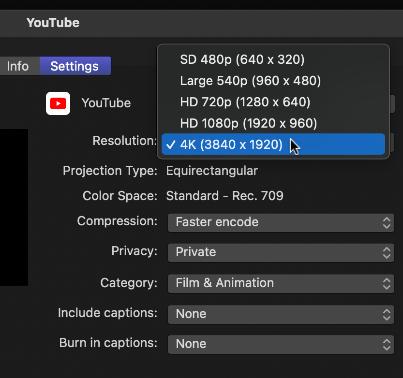
Task: Click the Compression dropdown chevron arrows
Action: 386,223
